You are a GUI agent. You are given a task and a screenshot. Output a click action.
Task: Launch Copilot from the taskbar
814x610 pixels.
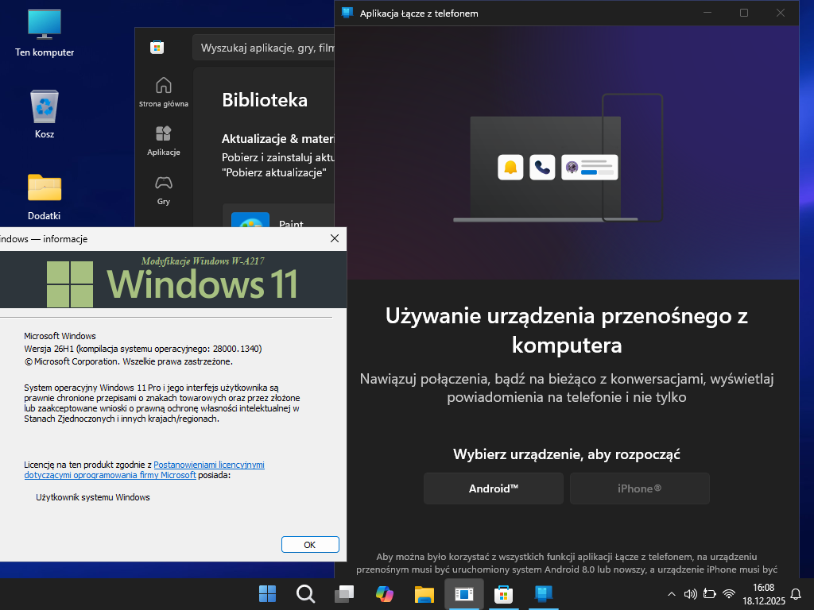coord(385,593)
